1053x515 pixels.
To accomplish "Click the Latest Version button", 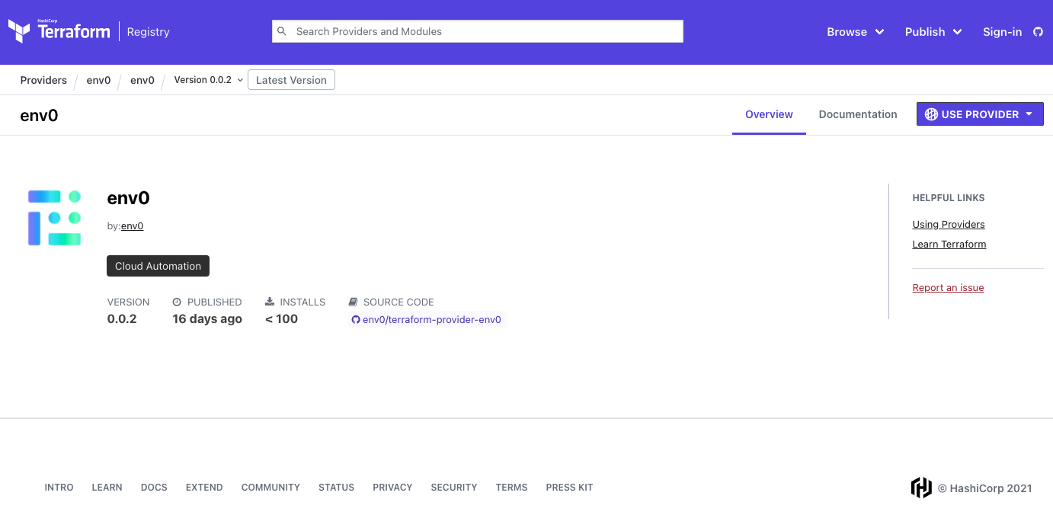I will 291,80.
